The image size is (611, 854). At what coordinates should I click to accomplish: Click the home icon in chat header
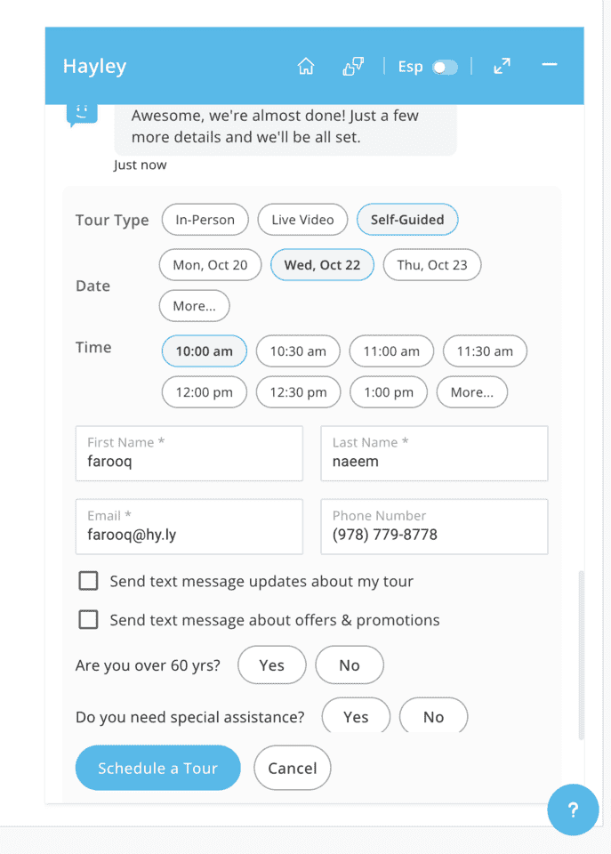pyautogui.click(x=306, y=67)
